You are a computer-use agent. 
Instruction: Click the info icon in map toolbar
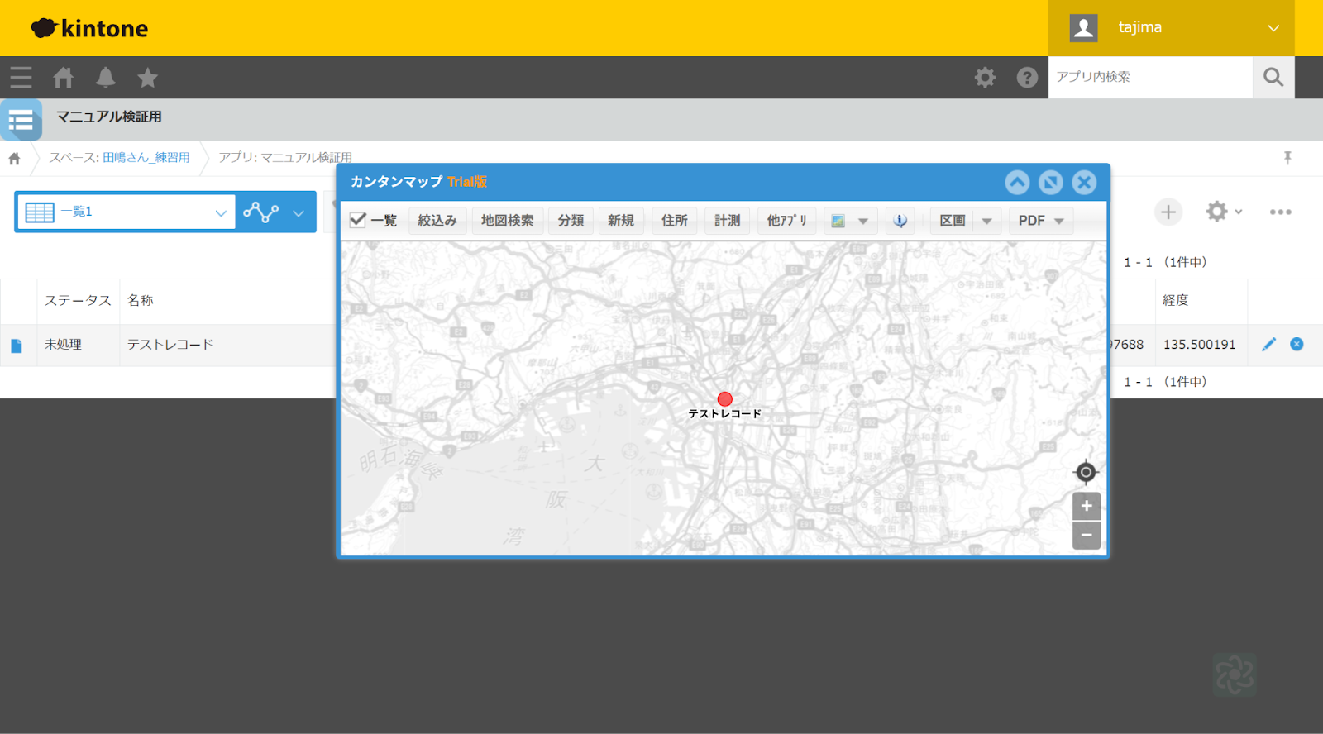tap(900, 221)
